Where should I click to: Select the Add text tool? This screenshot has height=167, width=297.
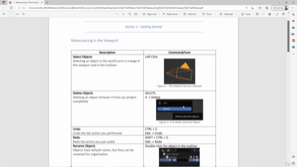coord(190,14)
